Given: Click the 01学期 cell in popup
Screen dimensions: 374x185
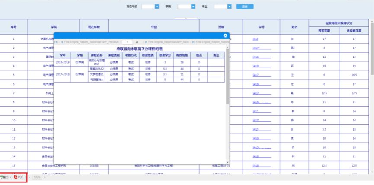Looking at the screenshot, I should (x=80, y=62).
